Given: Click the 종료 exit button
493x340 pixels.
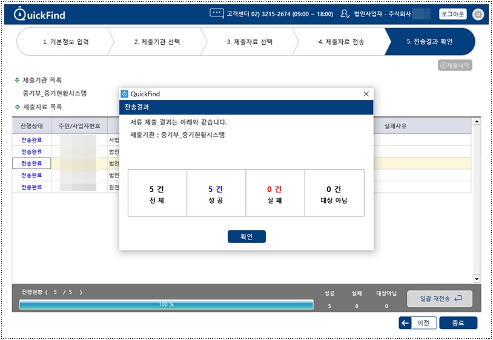Looking at the screenshot, I should [458, 322].
